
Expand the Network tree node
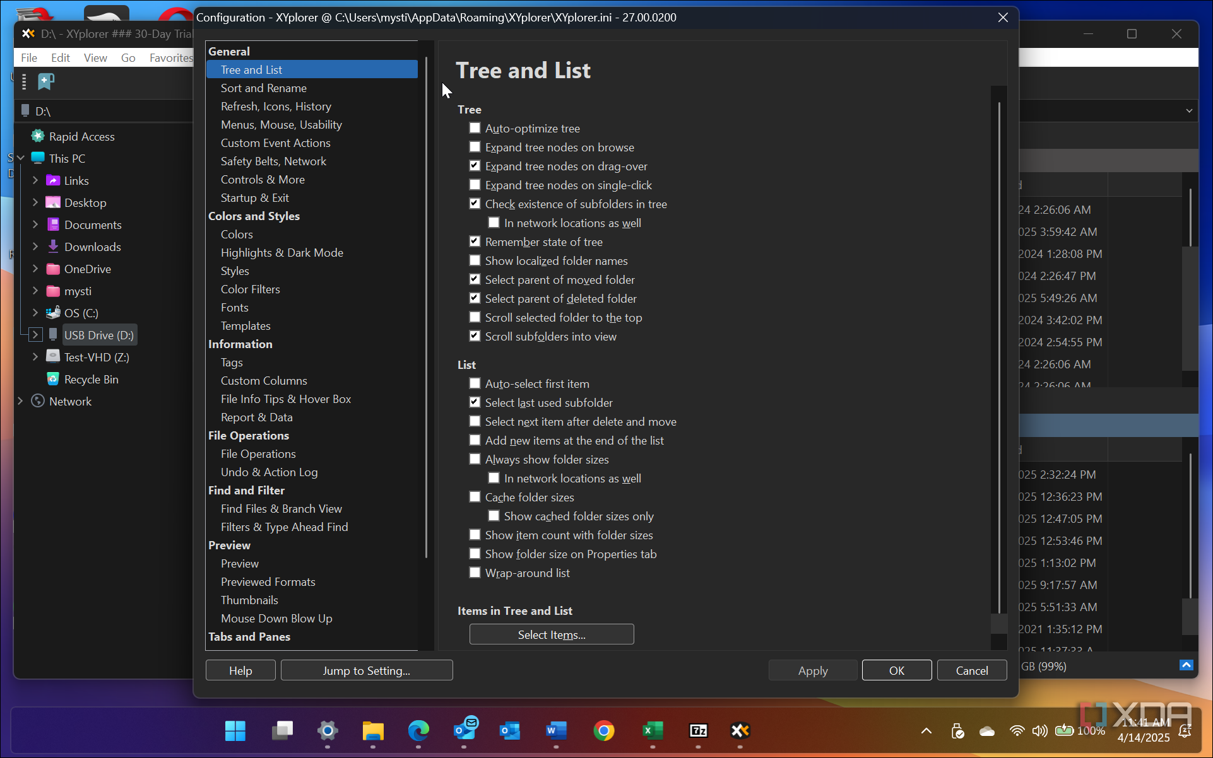(x=20, y=401)
